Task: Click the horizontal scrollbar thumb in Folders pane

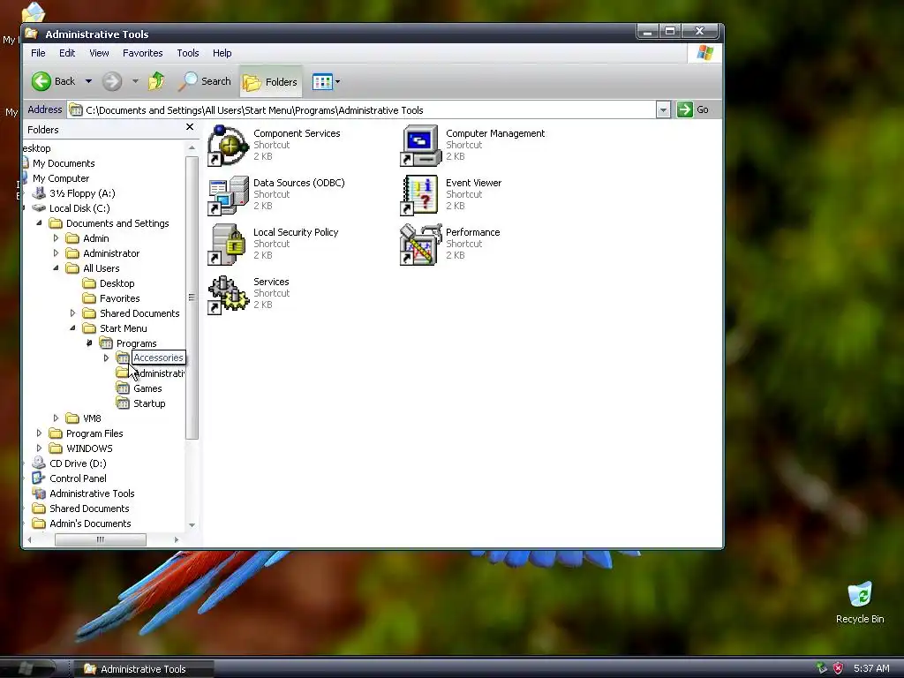Action: click(101, 539)
